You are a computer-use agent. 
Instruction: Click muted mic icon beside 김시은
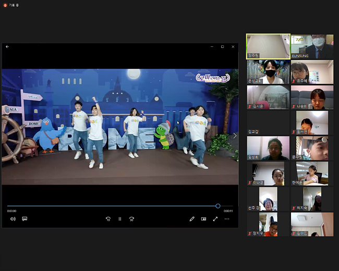click(x=250, y=106)
